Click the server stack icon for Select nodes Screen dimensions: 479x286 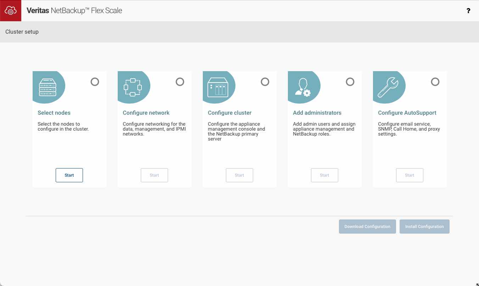pos(48,87)
